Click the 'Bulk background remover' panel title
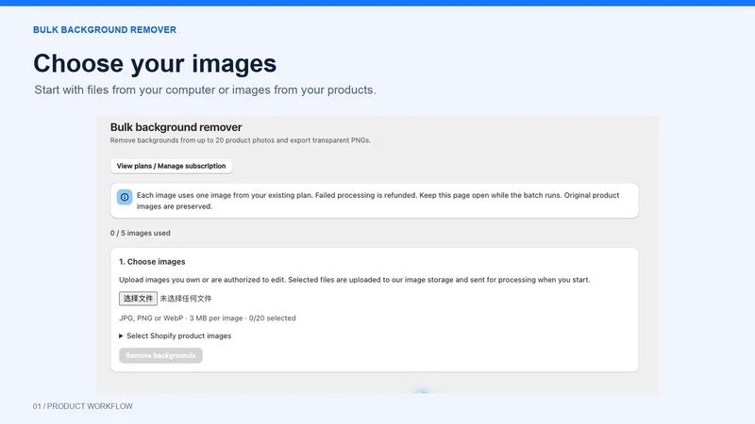 pos(176,127)
